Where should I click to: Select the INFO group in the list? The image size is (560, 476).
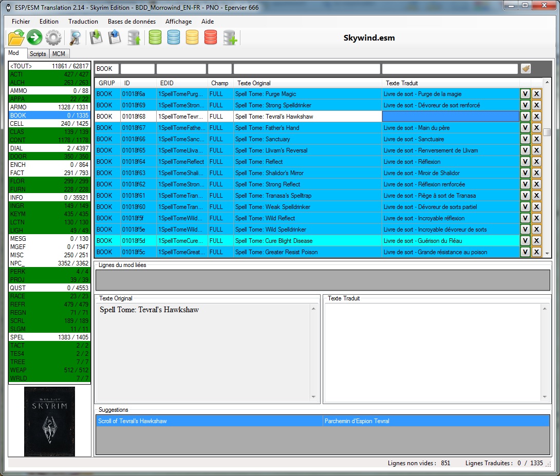(x=49, y=197)
